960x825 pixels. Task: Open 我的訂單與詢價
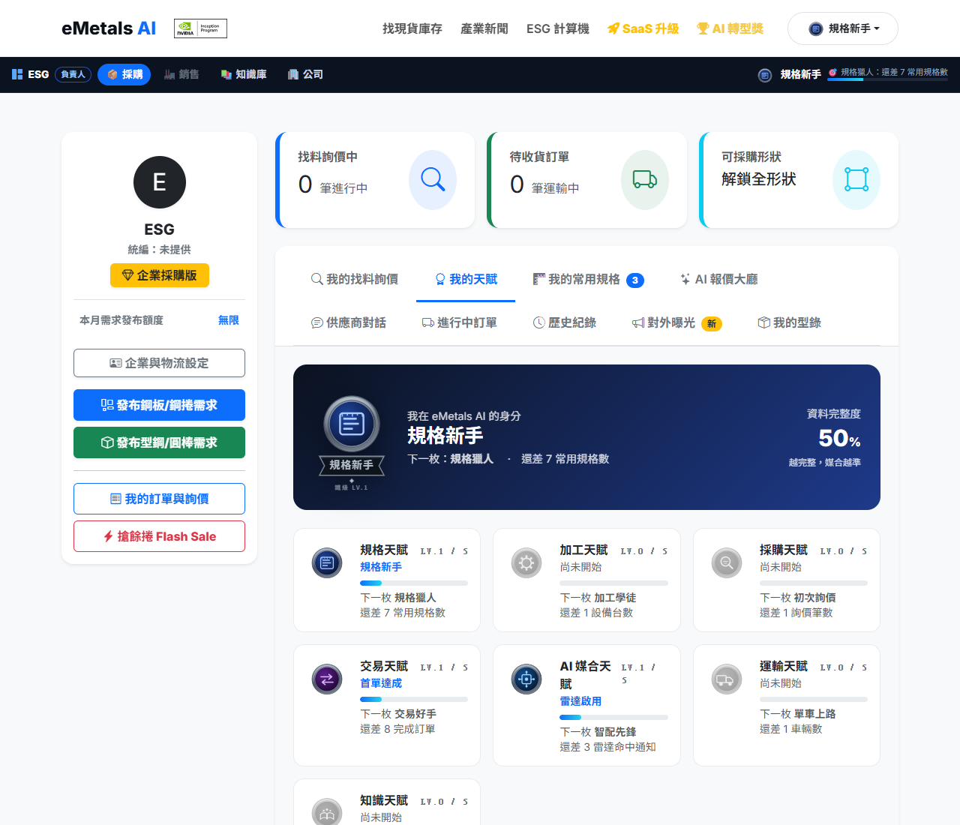click(160, 499)
